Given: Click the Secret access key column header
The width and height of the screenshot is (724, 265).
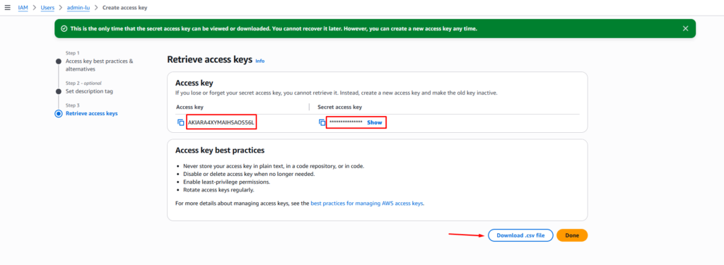Looking at the screenshot, I should tap(340, 107).
